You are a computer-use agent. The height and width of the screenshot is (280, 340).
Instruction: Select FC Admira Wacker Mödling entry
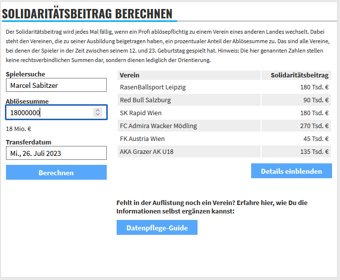tap(158, 126)
